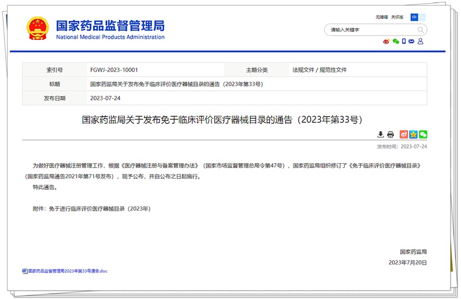Image resolution: width=461 pixels, height=299 pixels.
Task: Click the 主题分类 label
Action: coord(257,70)
